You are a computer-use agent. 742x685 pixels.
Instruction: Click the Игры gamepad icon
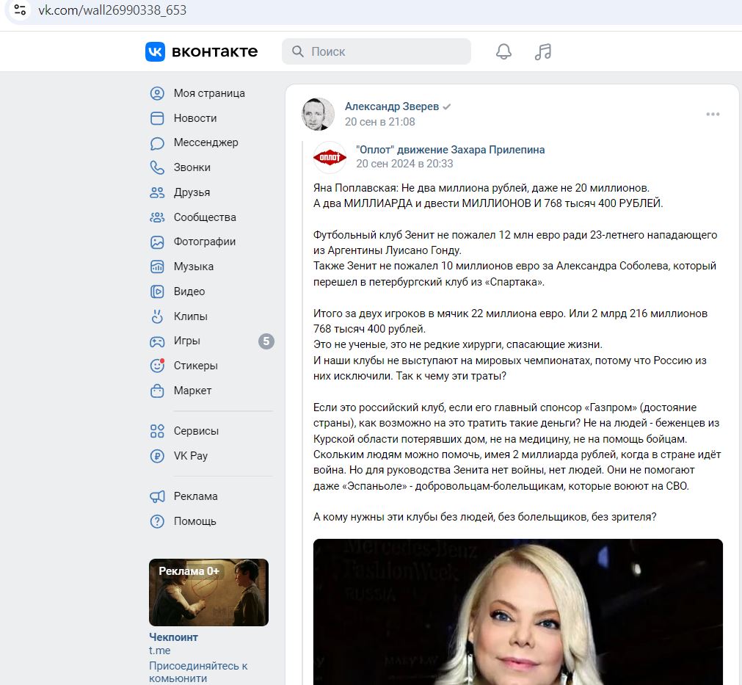tap(157, 341)
